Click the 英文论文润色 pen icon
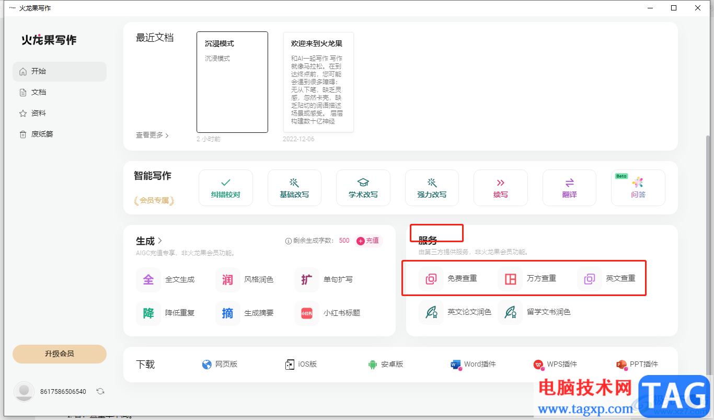This screenshot has height=420, width=714. pos(431,312)
